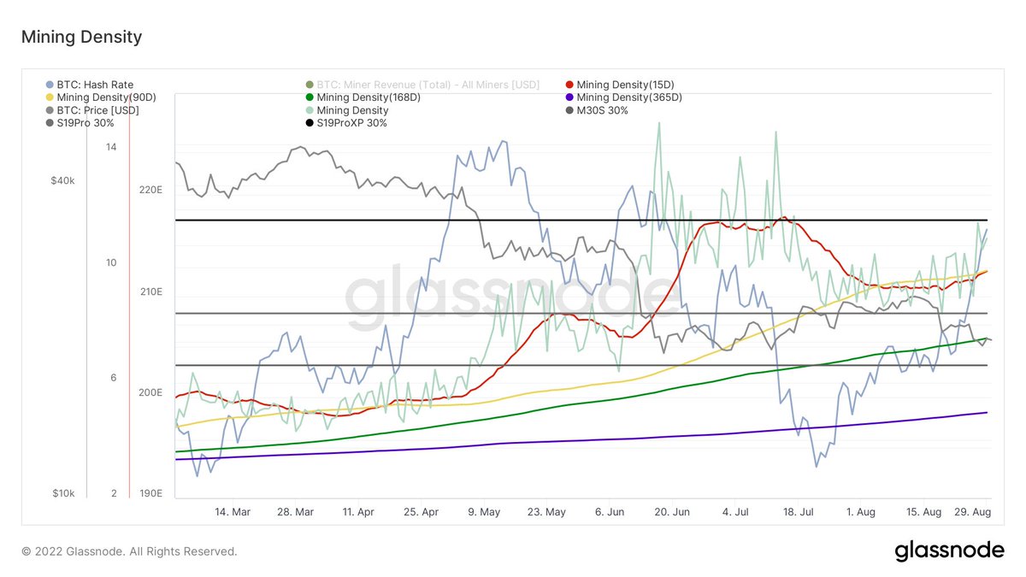Click the 1. Aug date axis label
Viewport: 1026px width, 577px height.
pos(860,512)
